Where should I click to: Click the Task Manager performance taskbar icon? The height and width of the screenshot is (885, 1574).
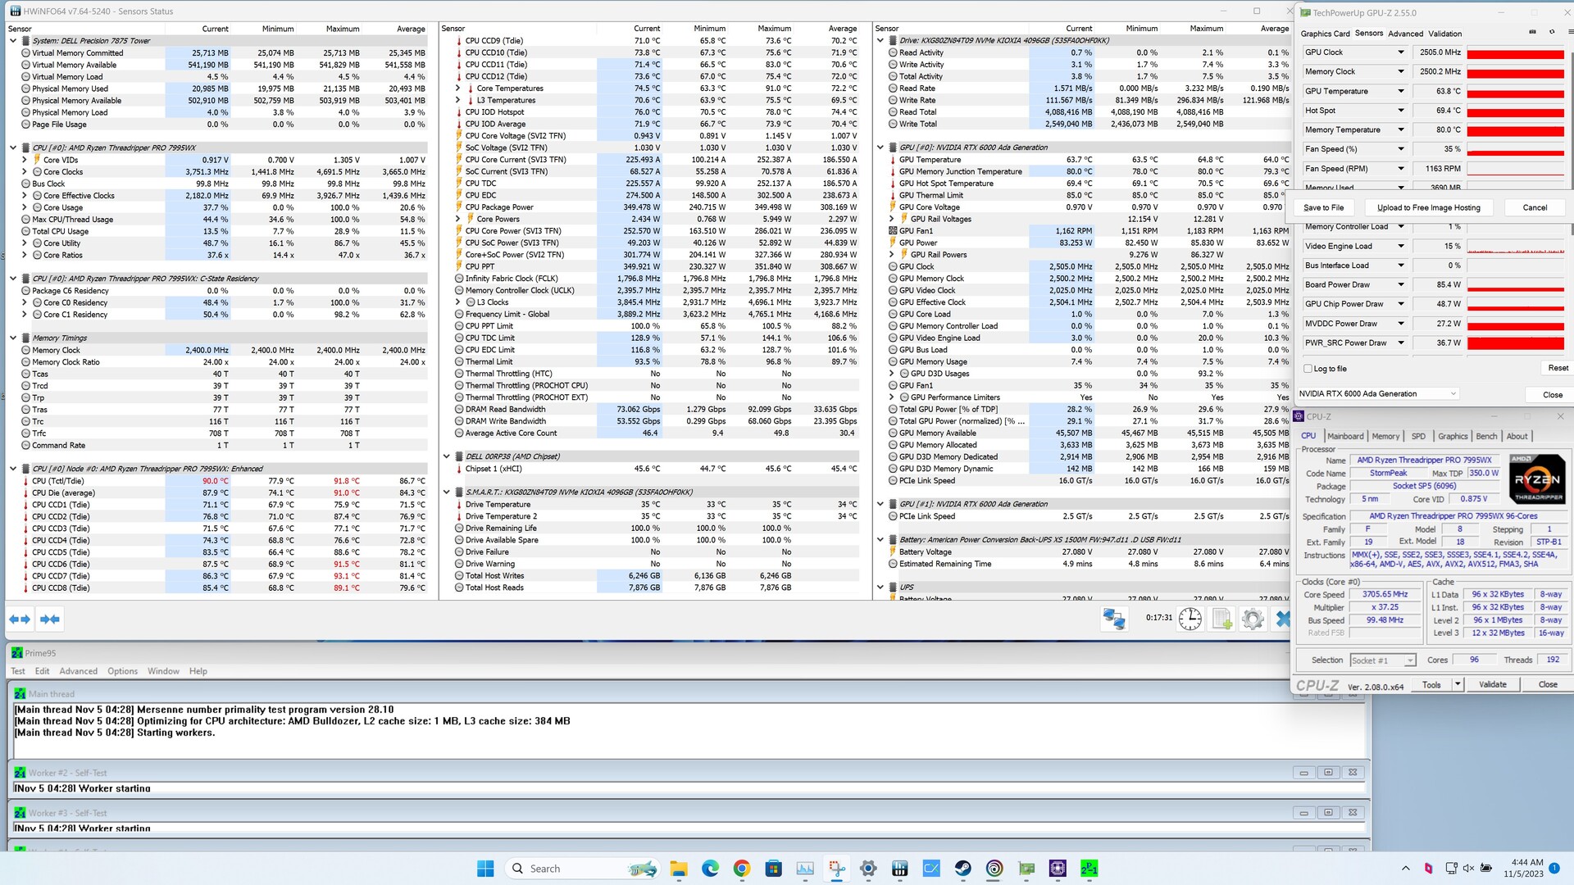click(805, 869)
